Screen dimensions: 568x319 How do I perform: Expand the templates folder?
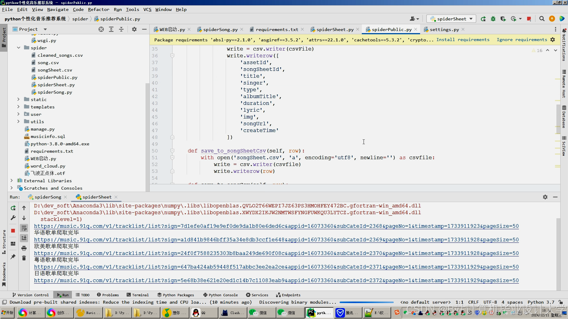18,107
